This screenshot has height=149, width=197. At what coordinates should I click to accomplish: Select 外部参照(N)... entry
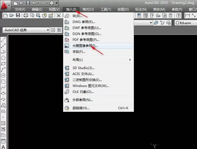[98, 100]
